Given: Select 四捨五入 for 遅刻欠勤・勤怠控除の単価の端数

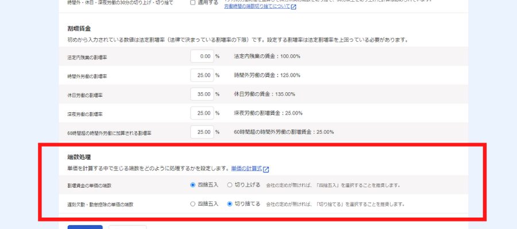Looking at the screenshot, I should [x=193, y=203].
